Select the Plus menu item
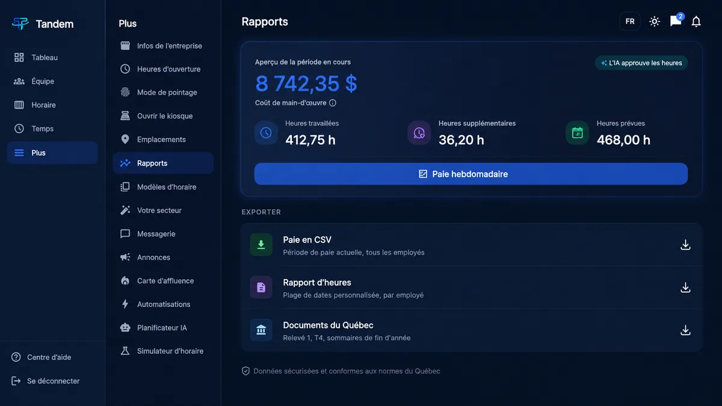The height and width of the screenshot is (406, 722). point(52,153)
